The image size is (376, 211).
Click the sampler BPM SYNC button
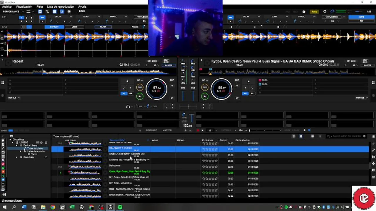click(x=152, y=130)
